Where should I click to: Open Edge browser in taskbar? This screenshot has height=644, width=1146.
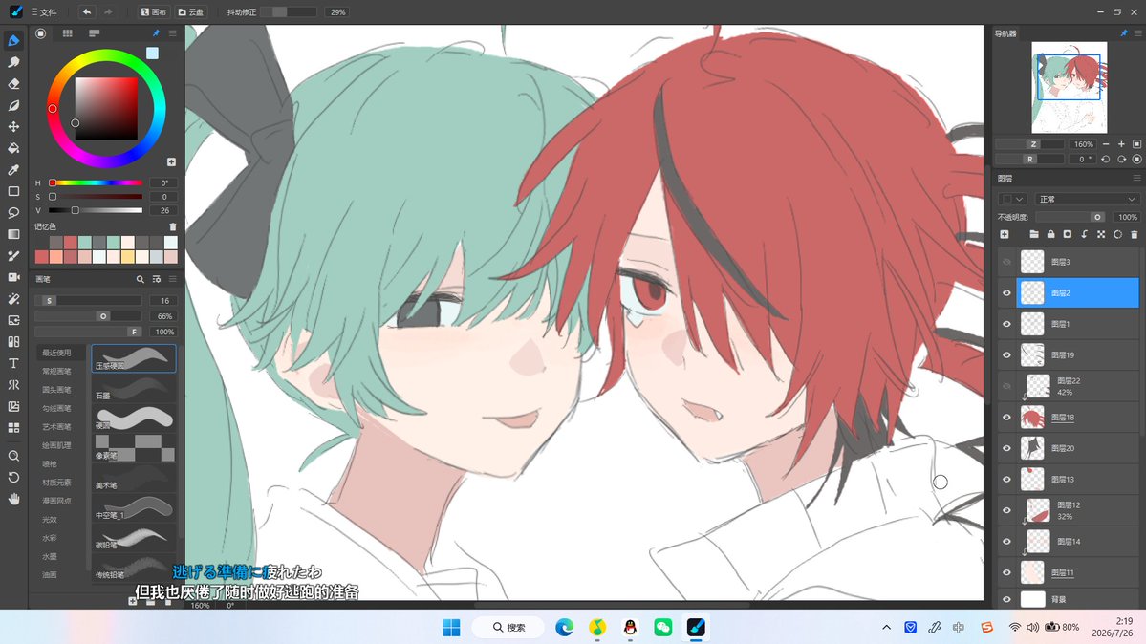564,627
